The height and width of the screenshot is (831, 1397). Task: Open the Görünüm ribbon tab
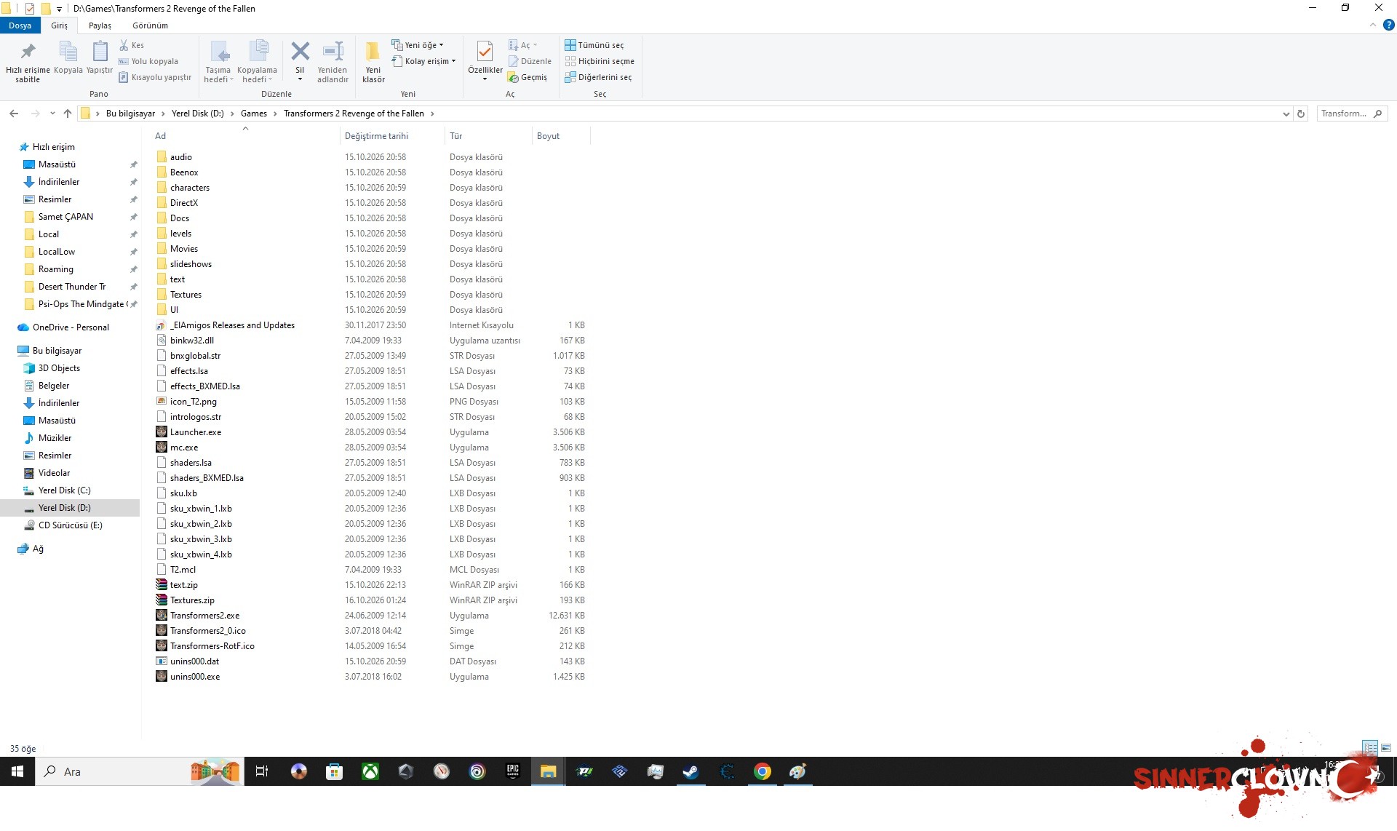[150, 25]
